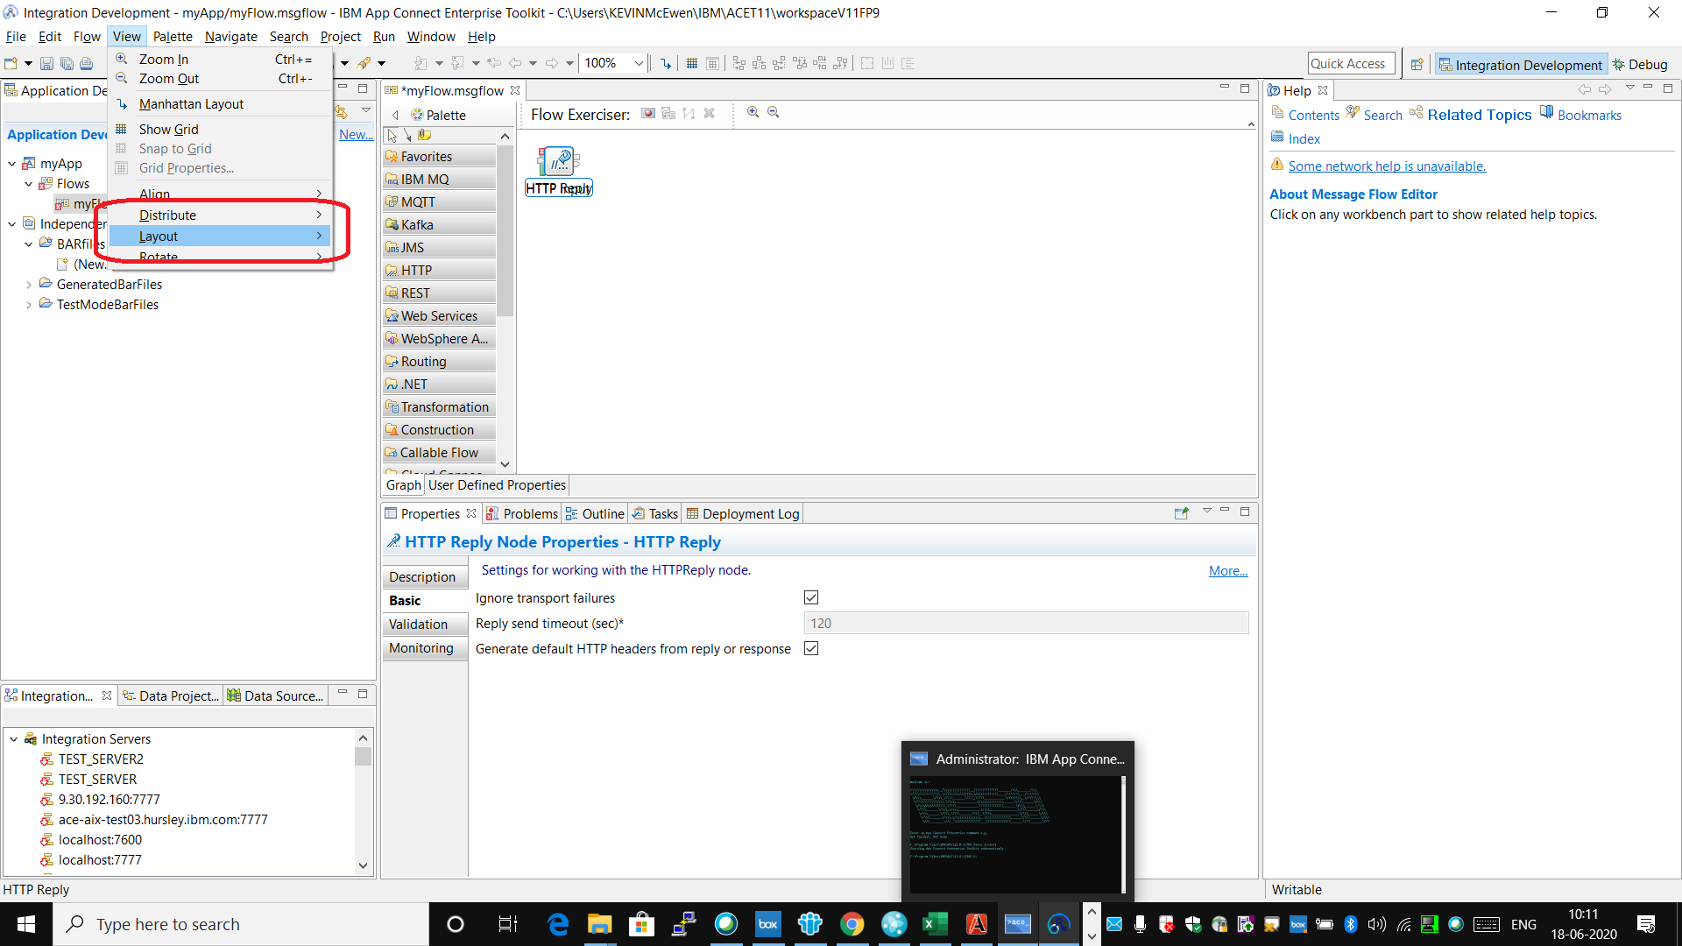This screenshot has height=946, width=1682.
Task: Click the Reply send timeout field
Action: [1025, 624]
